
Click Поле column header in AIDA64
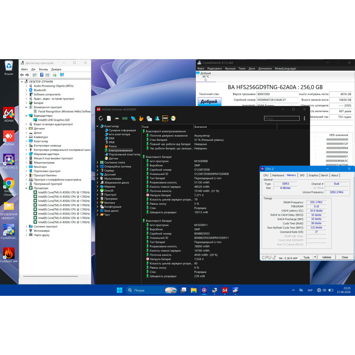tap(167, 127)
